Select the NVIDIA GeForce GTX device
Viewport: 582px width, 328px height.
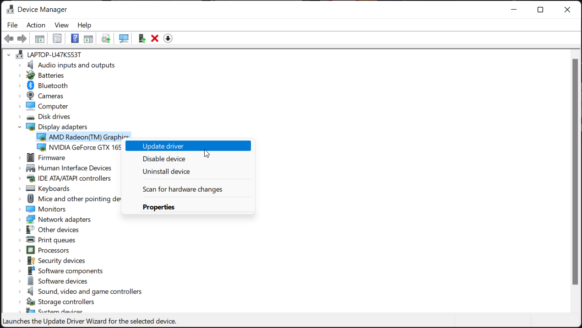[x=85, y=147]
